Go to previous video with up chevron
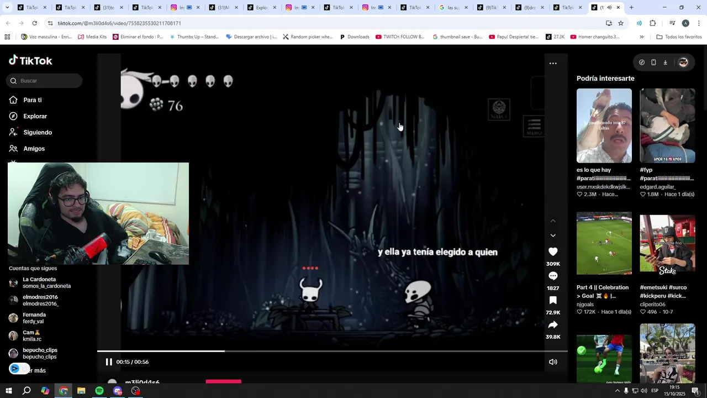Viewport: 707px width, 398px height. tap(553, 221)
